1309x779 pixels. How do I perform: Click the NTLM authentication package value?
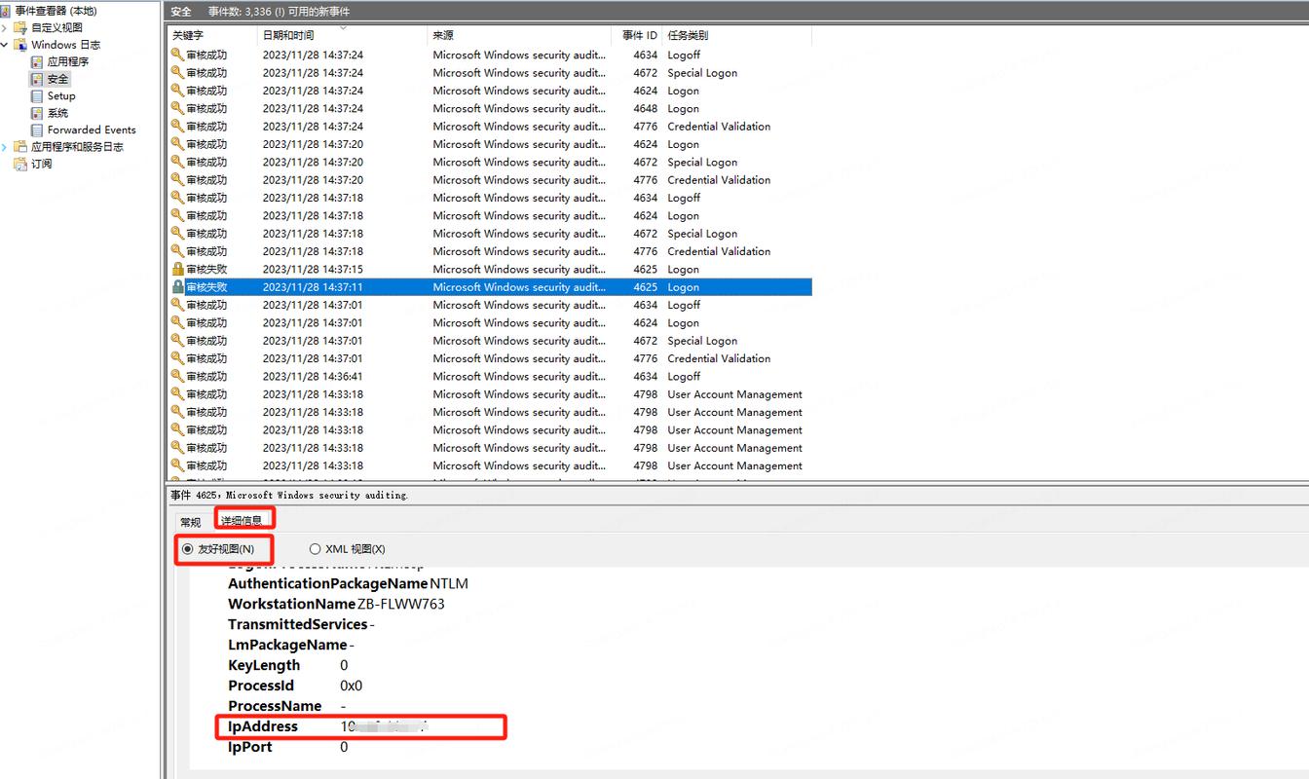[449, 583]
